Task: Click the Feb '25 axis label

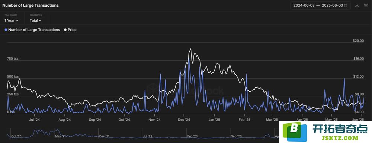Action: 245,120
